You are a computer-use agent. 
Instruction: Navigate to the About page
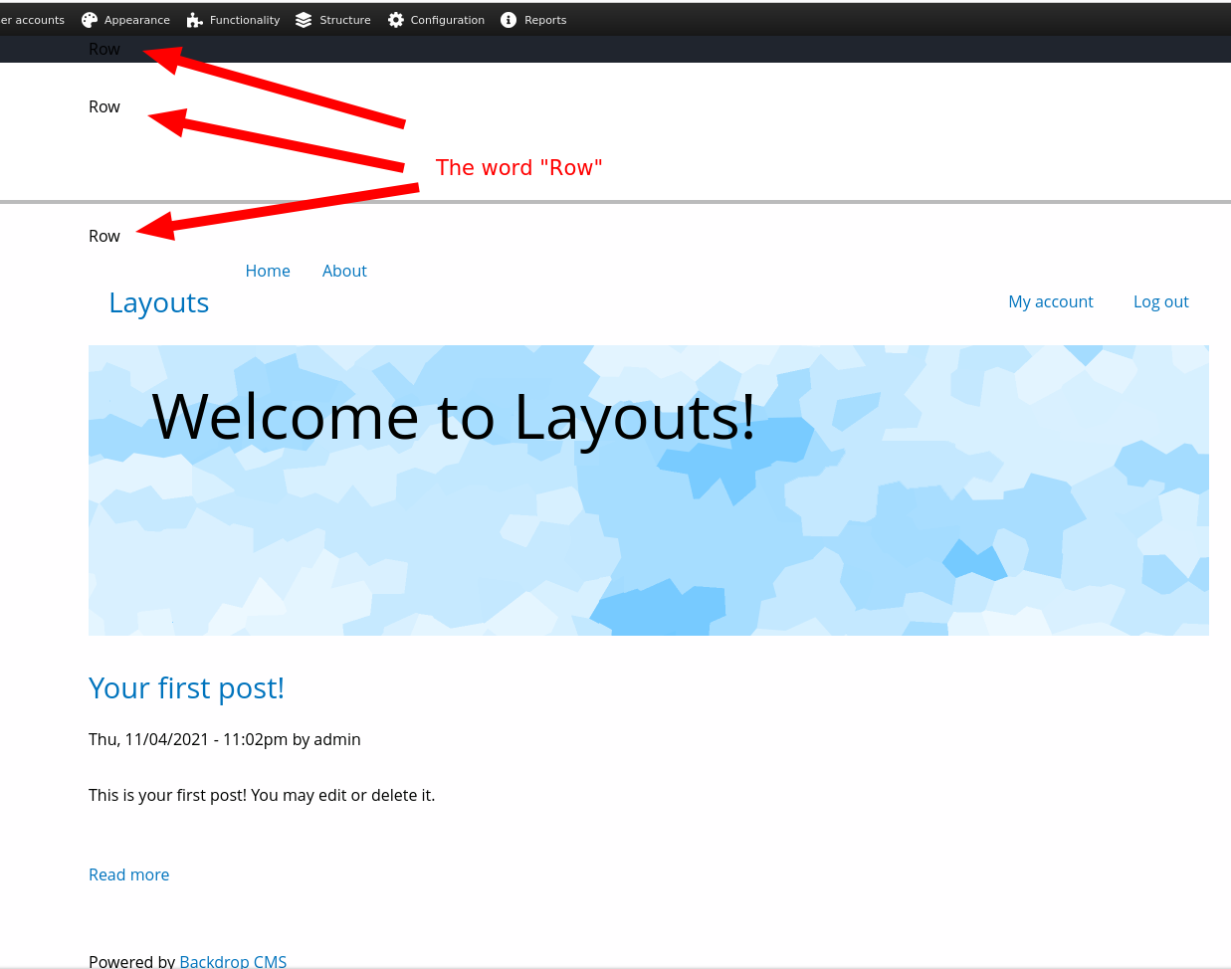[x=344, y=271]
